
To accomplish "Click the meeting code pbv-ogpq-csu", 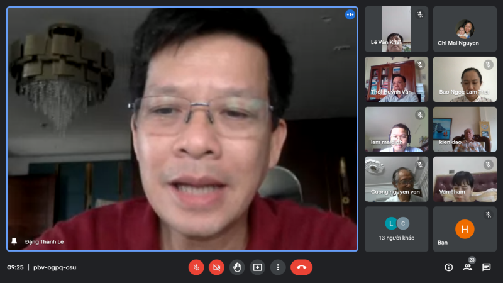I will [x=55, y=267].
